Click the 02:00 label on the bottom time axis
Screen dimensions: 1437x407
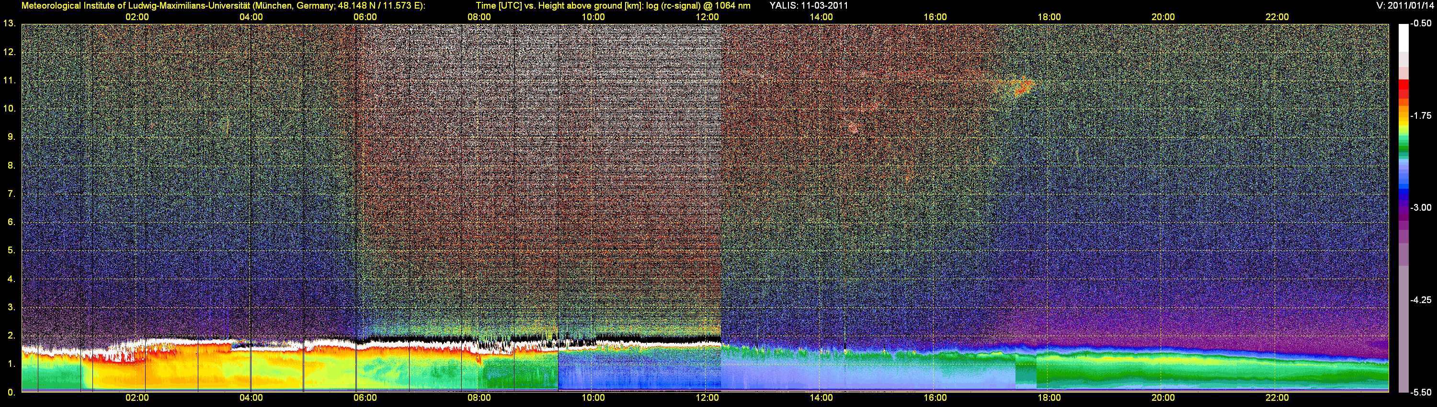pyautogui.click(x=137, y=397)
